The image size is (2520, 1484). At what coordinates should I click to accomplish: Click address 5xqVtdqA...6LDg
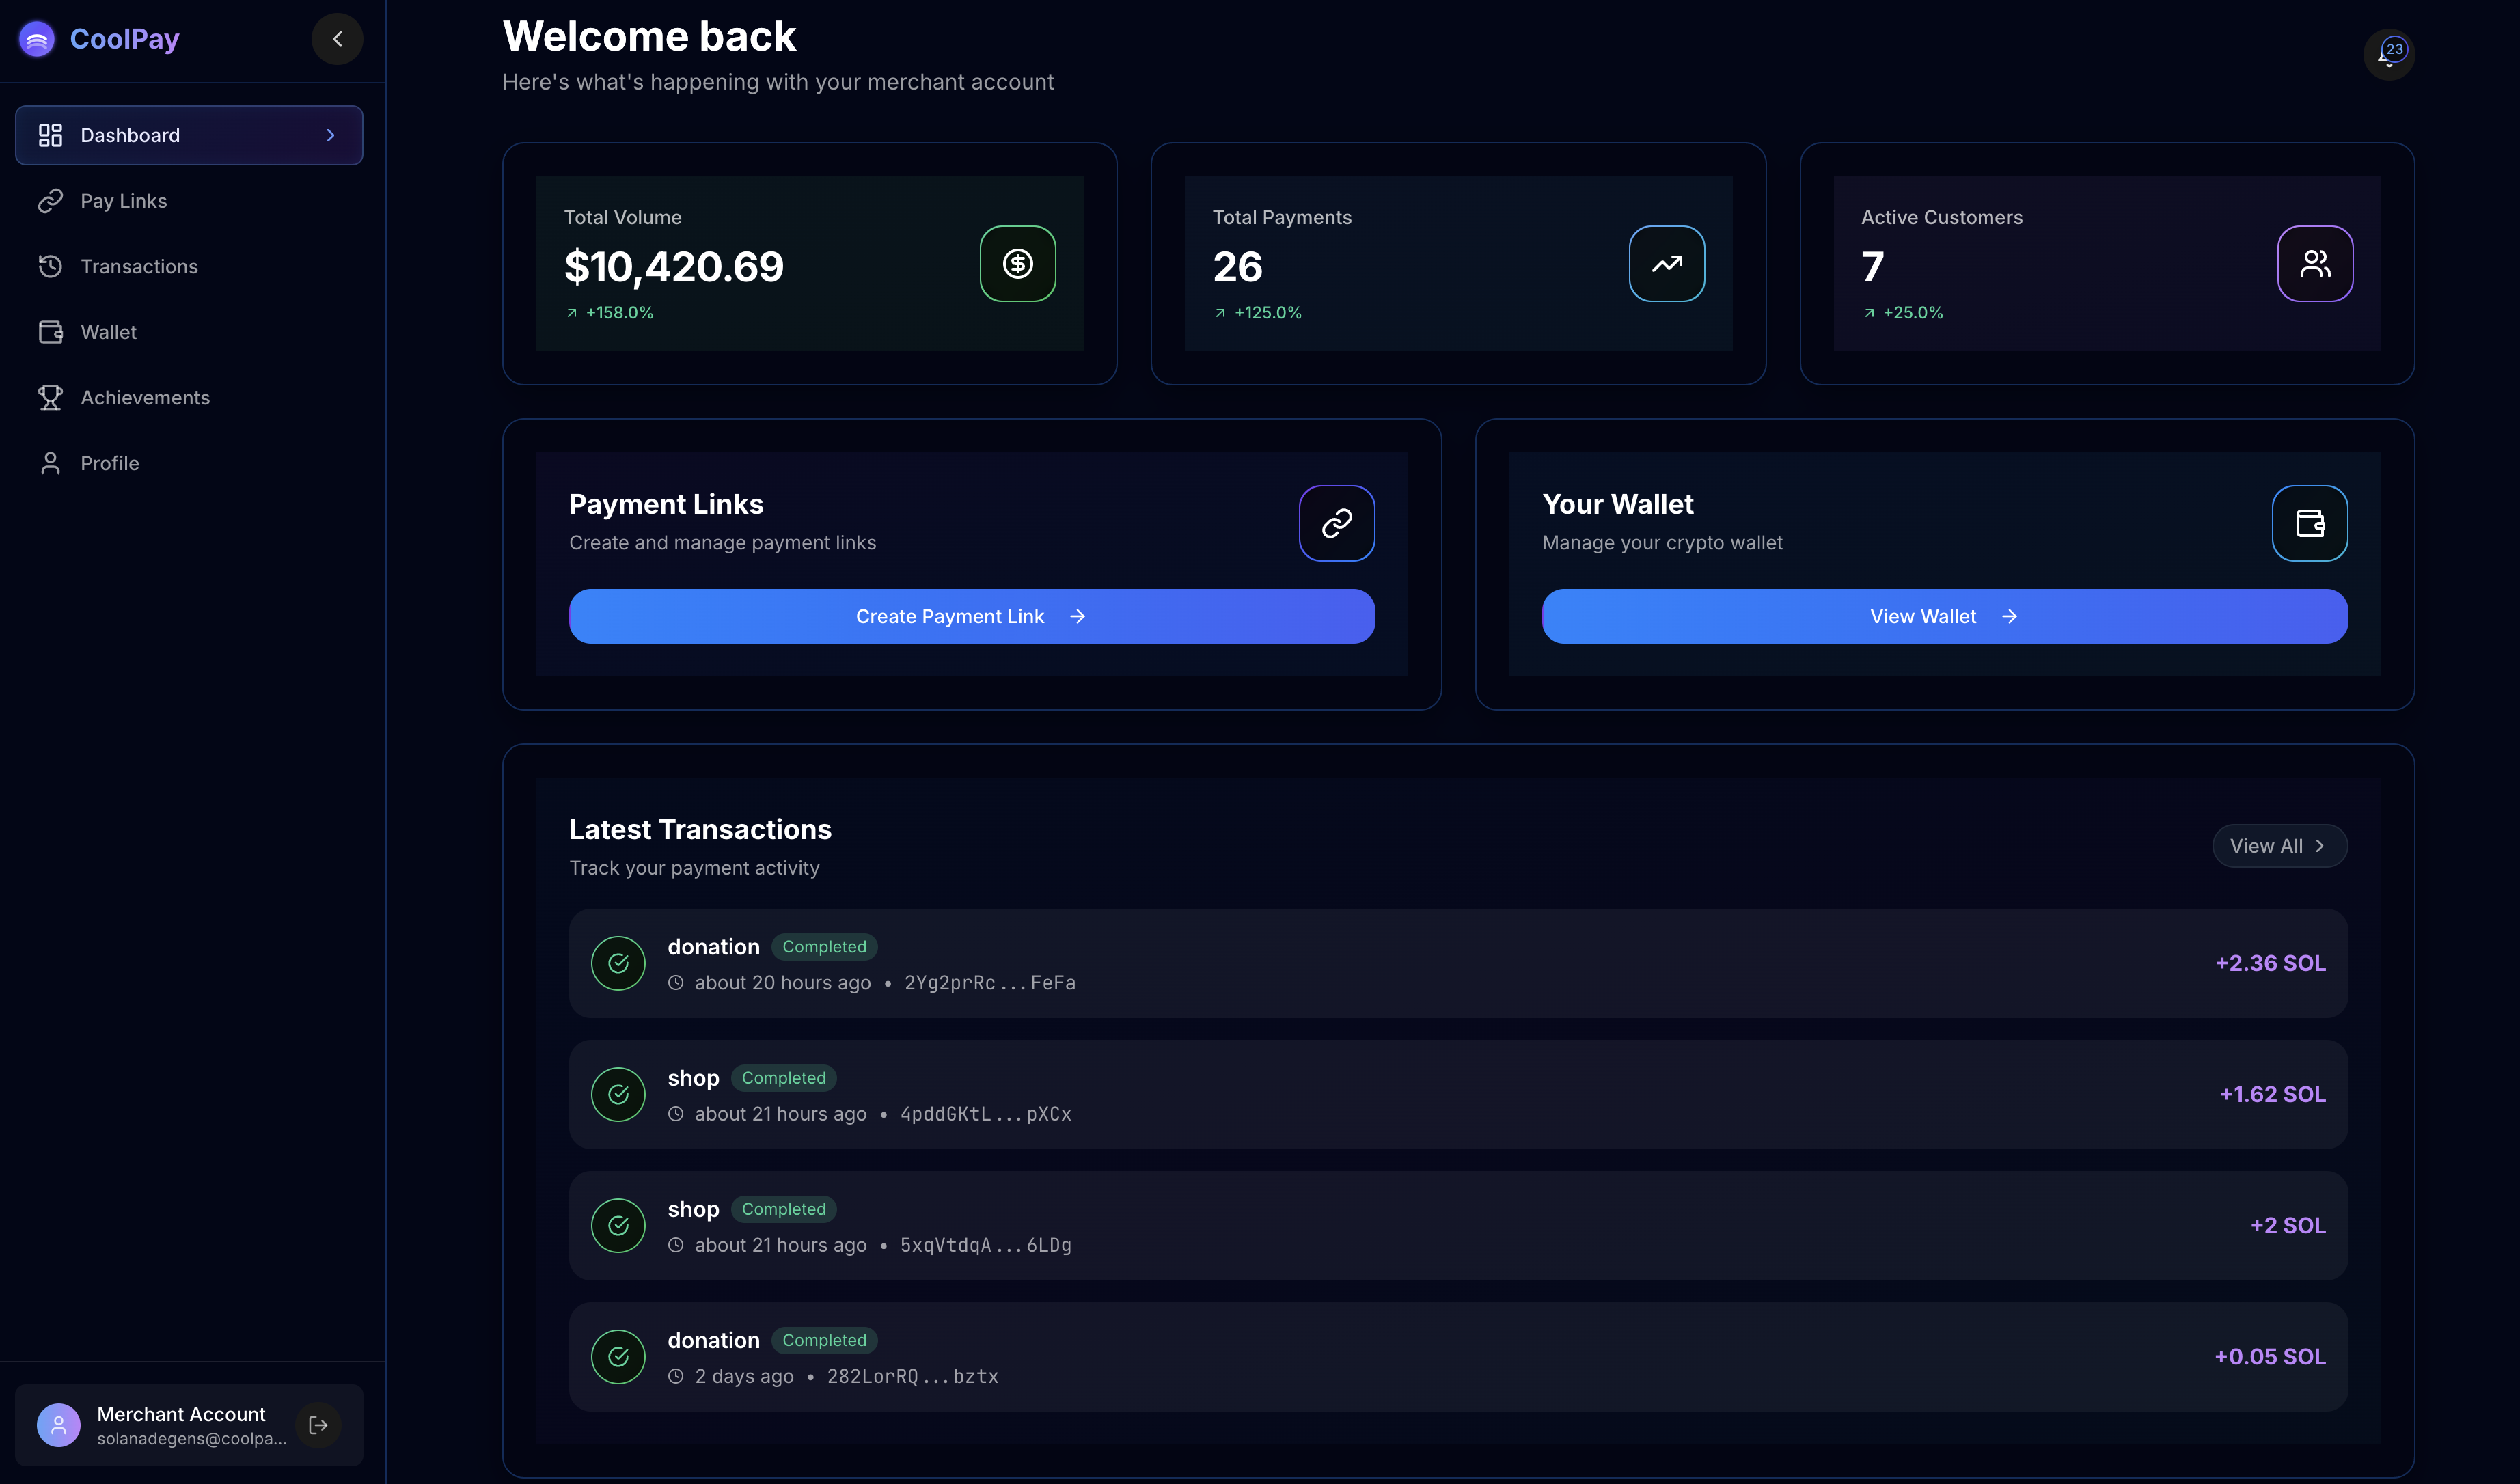986,1245
